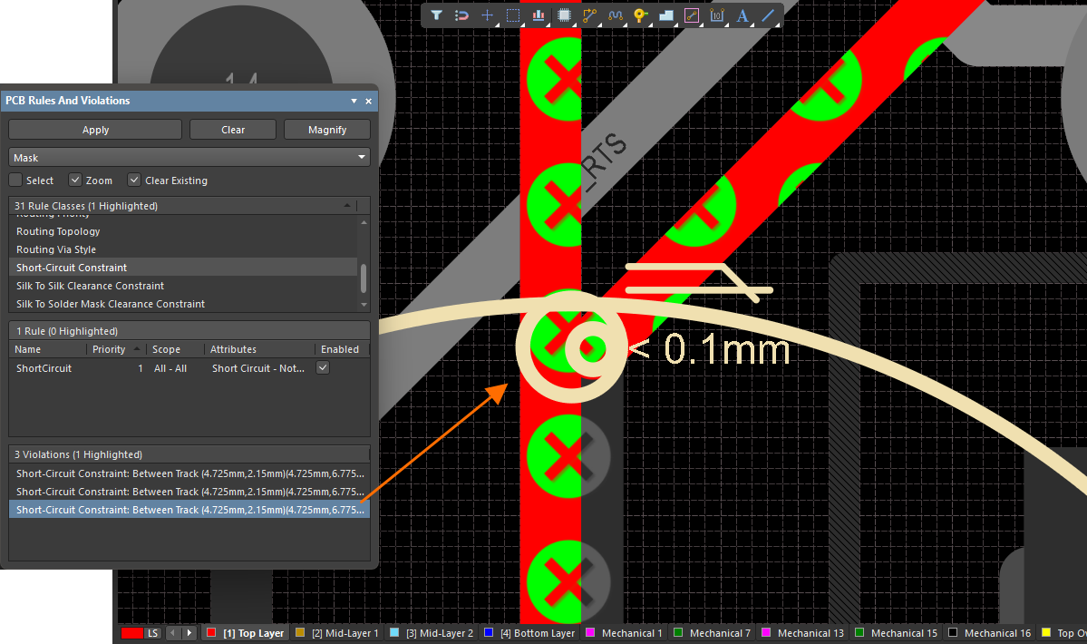This screenshot has width=1087, height=644.
Task: Click the red current layer color swatch
Action: point(131,633)
